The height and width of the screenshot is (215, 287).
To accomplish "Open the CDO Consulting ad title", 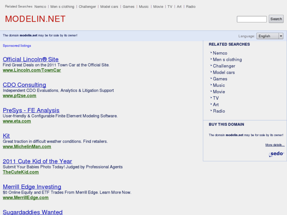I will pyautogui.click(x=24, y=85).
